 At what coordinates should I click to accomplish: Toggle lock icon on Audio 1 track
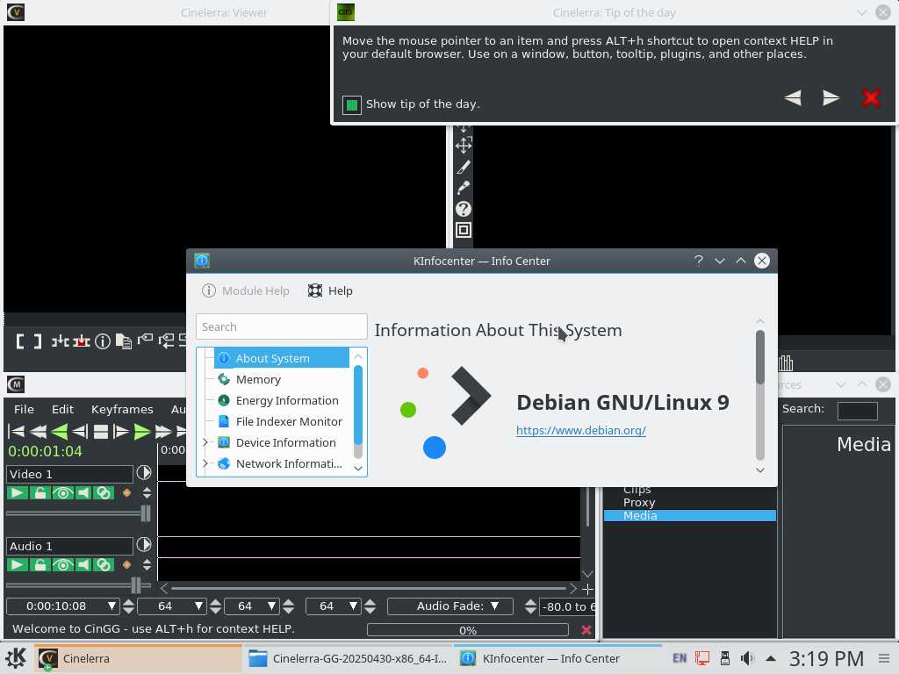[40, 565]
